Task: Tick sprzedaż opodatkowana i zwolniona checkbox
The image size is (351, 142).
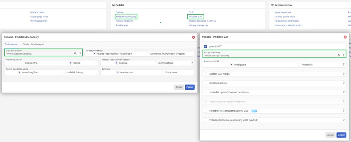Action: pyautogui.click(x=206, y=92)
